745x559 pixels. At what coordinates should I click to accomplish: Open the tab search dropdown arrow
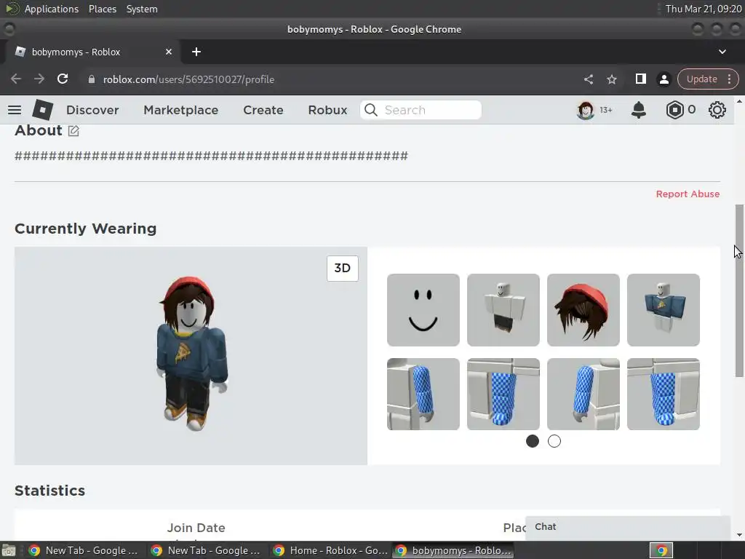722,52
